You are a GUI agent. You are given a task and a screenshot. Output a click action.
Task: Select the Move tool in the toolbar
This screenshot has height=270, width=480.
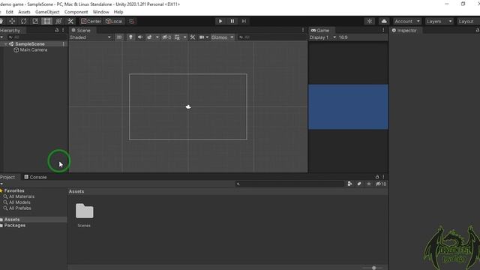point(12,21)
